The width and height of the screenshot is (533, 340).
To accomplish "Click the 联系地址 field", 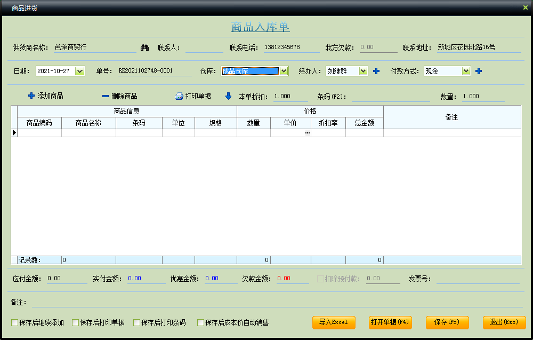I will tap(479, 48).
